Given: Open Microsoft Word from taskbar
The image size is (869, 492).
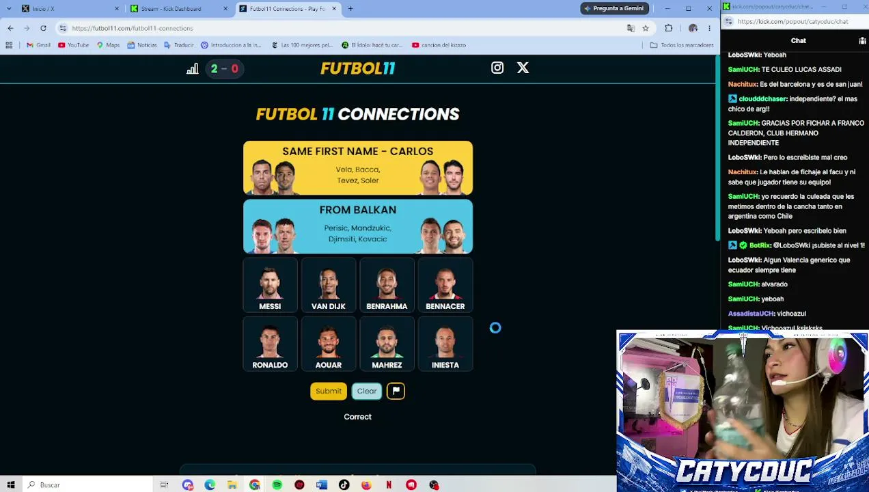Looking at the screenshot, I should tap(322, 485).
